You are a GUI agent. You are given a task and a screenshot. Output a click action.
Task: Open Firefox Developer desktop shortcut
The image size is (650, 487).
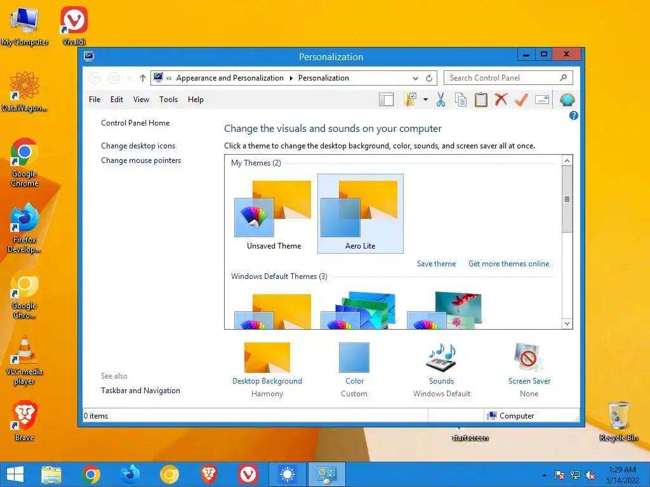25,228
